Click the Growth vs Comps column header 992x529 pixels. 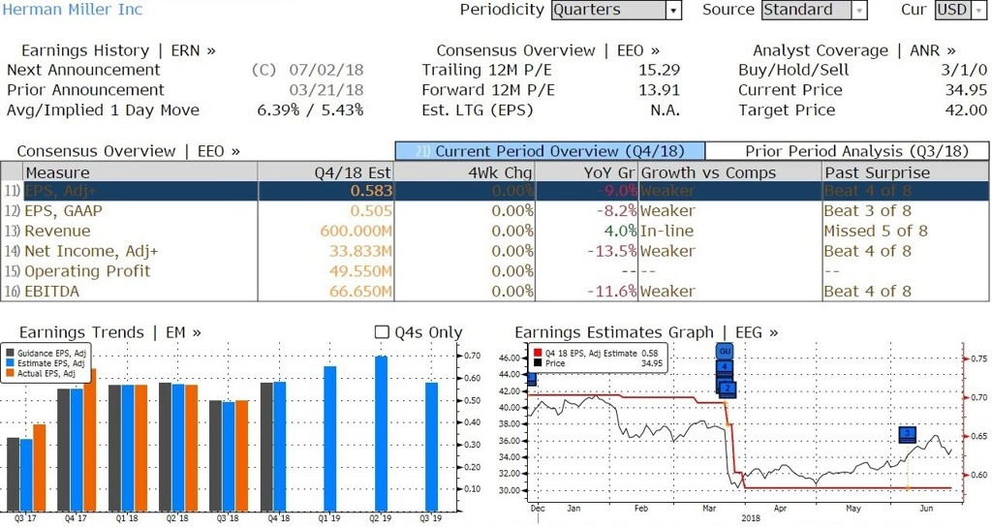tap(730, 172)
